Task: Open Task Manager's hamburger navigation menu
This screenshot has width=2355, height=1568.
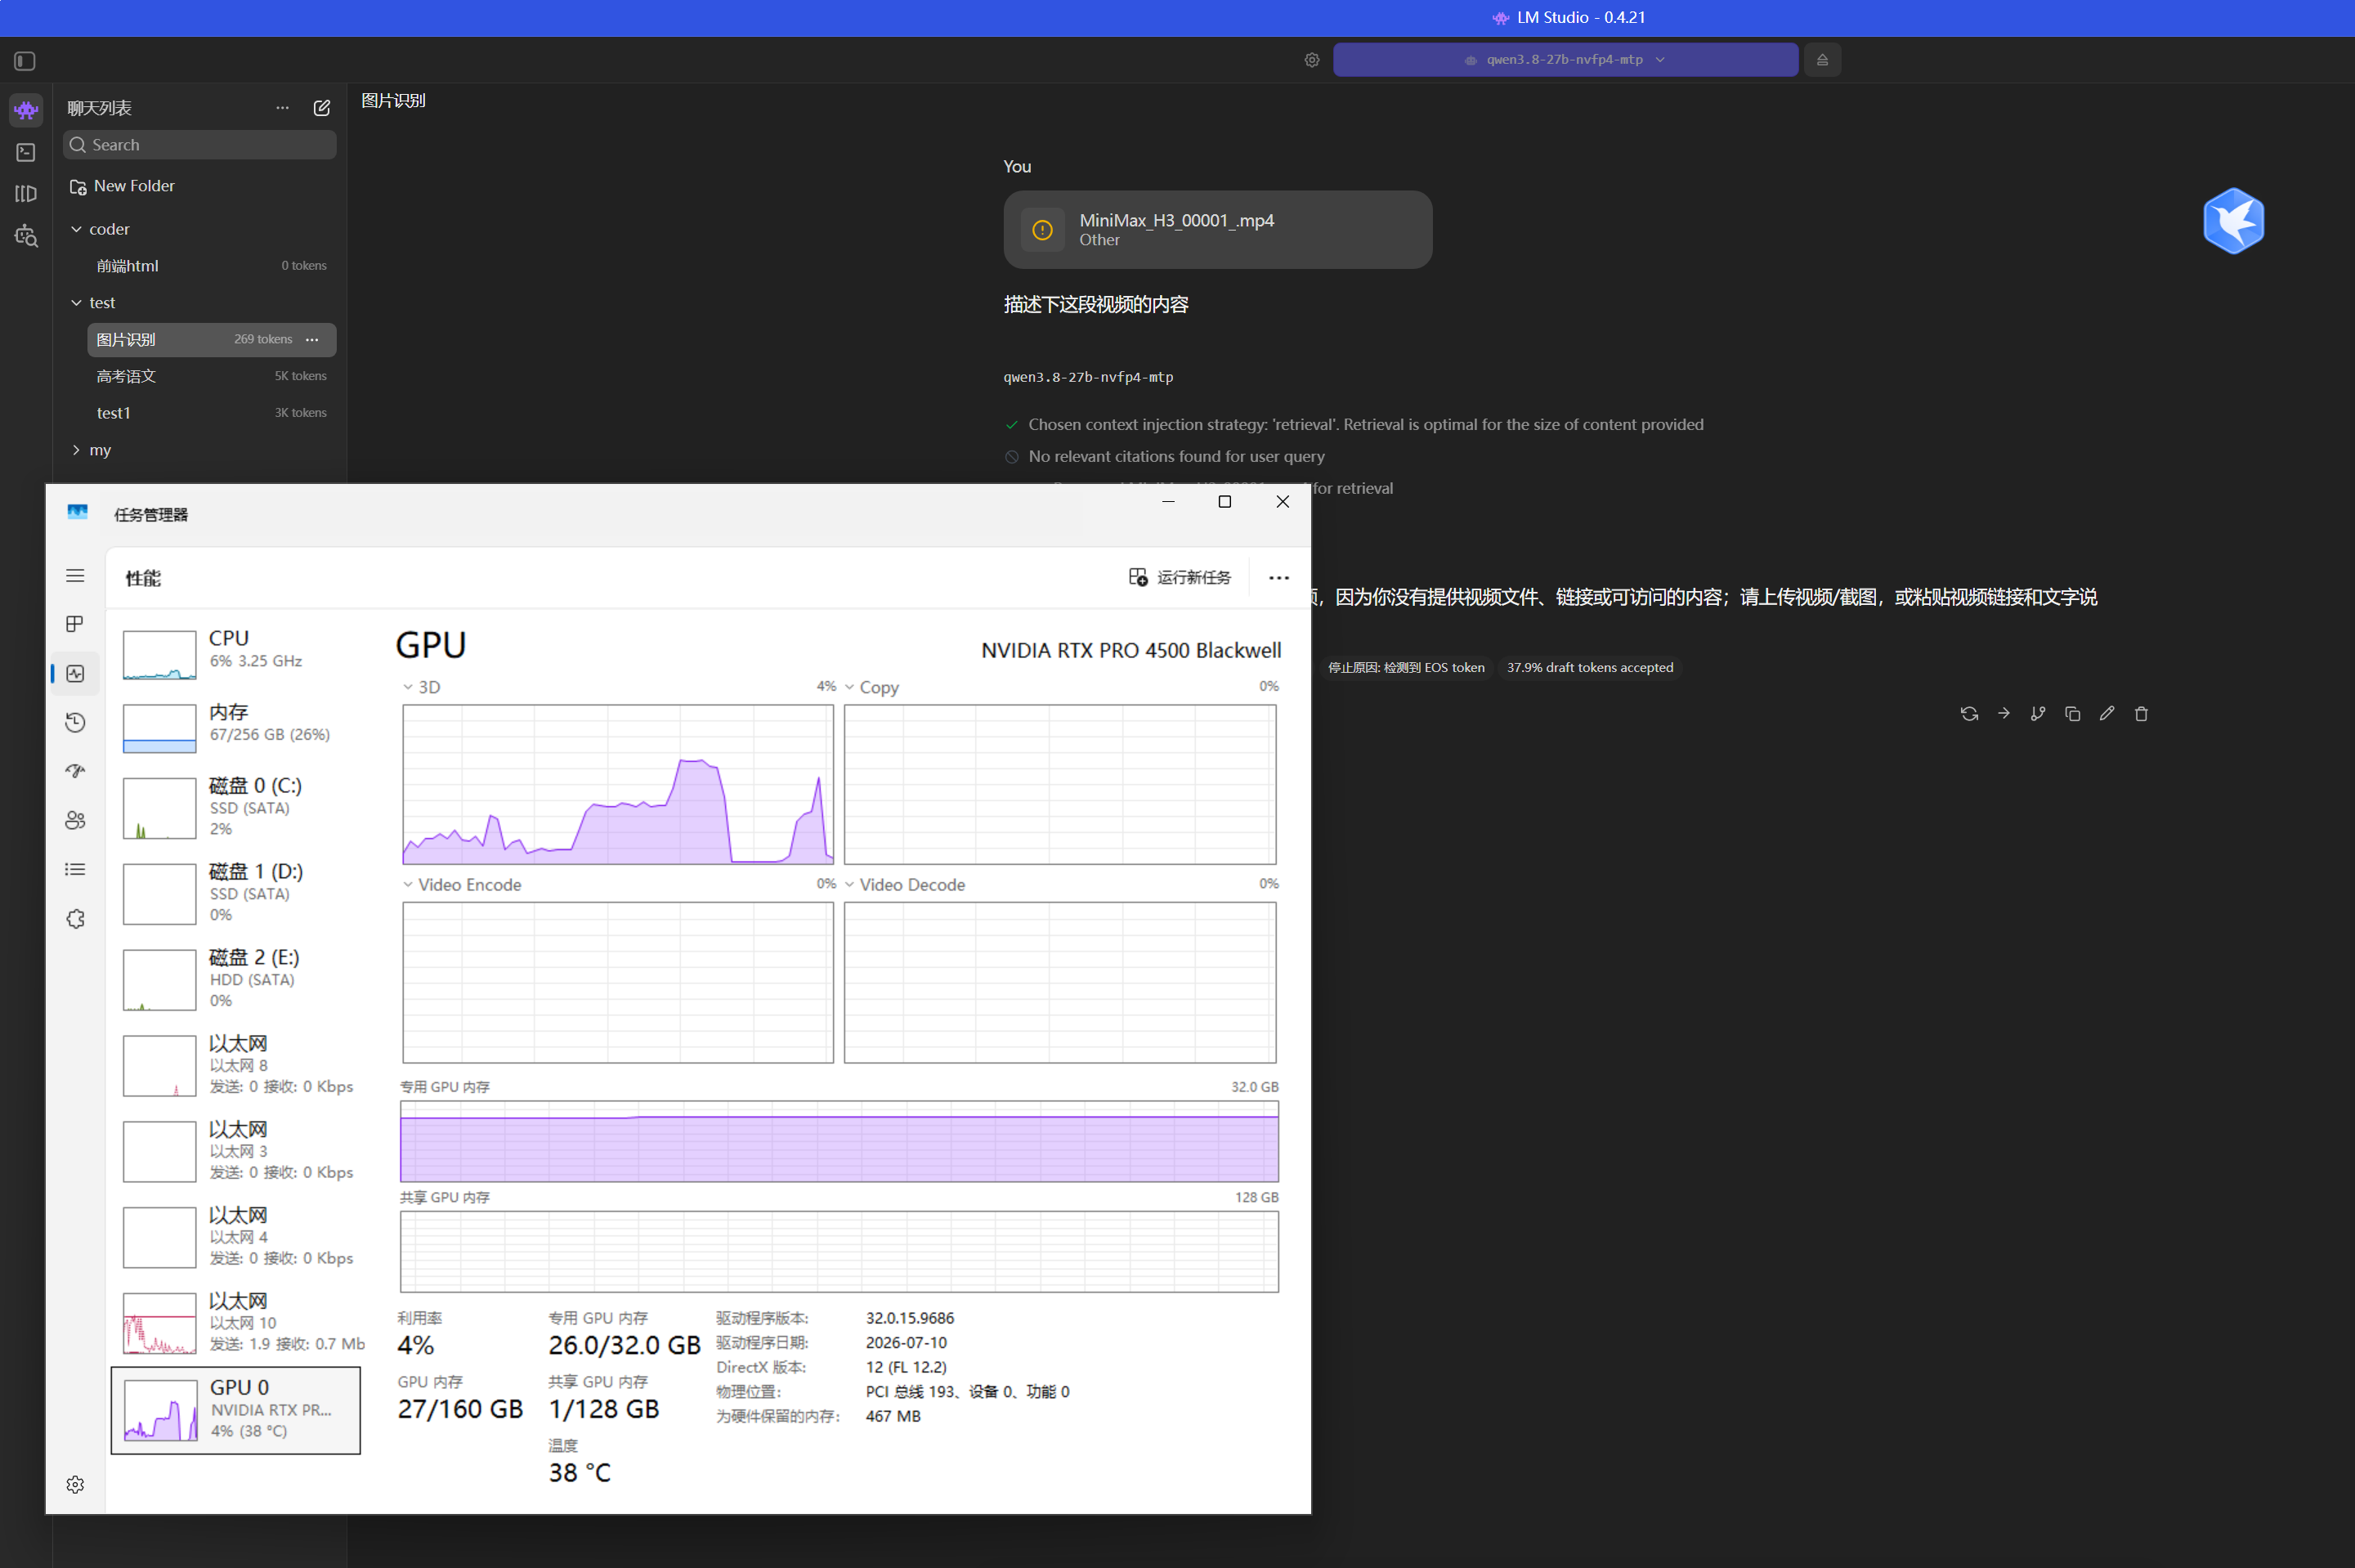Action: pos(75,576)
